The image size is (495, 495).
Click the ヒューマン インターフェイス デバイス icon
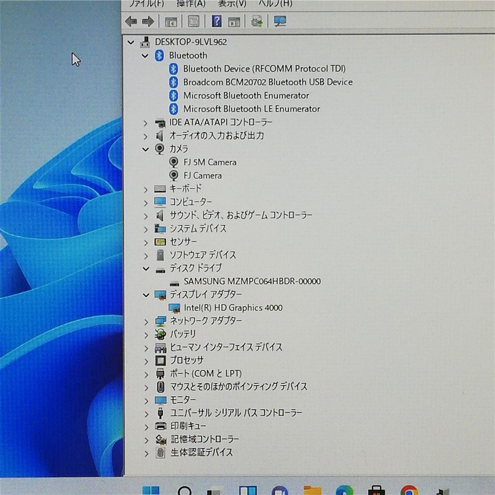click(x=161, y=347)
